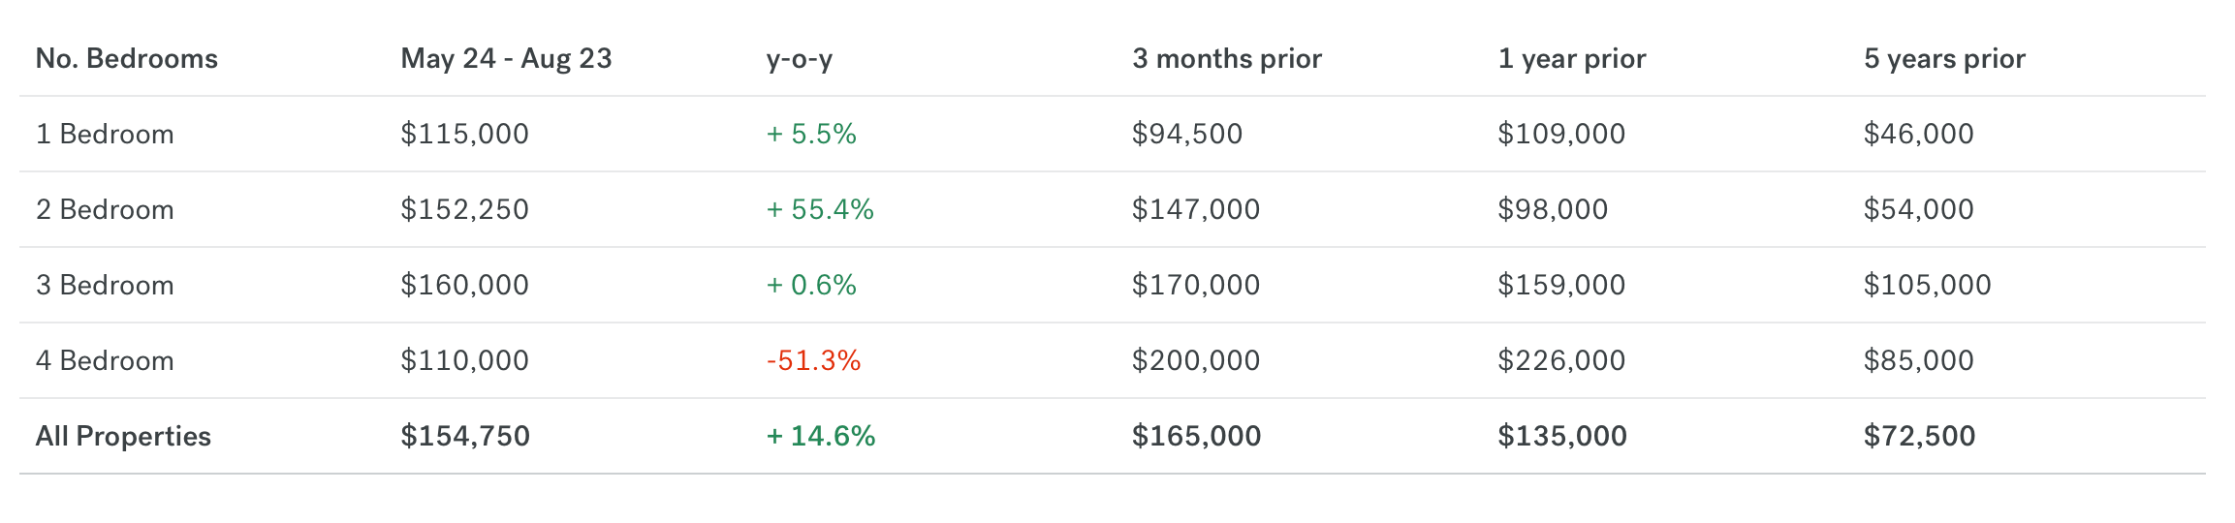Select the y-o-y column header

(x=800, y=59)
